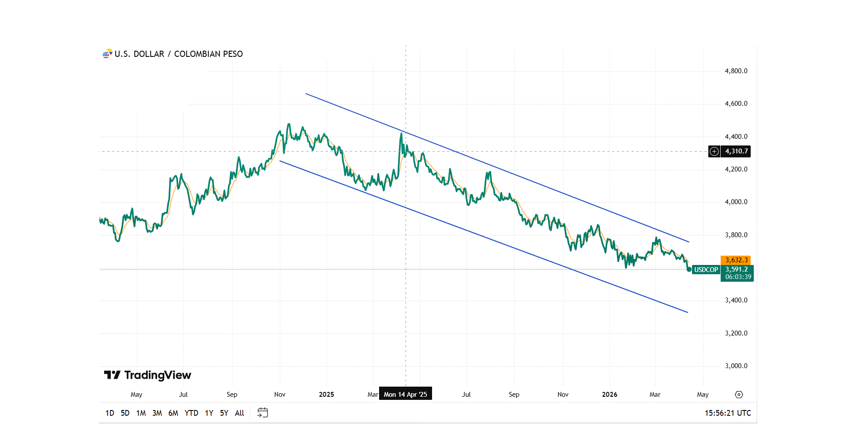Open chart settings gear icon
This screenshot has width=846, height=440.
click(x=739, y=395)
